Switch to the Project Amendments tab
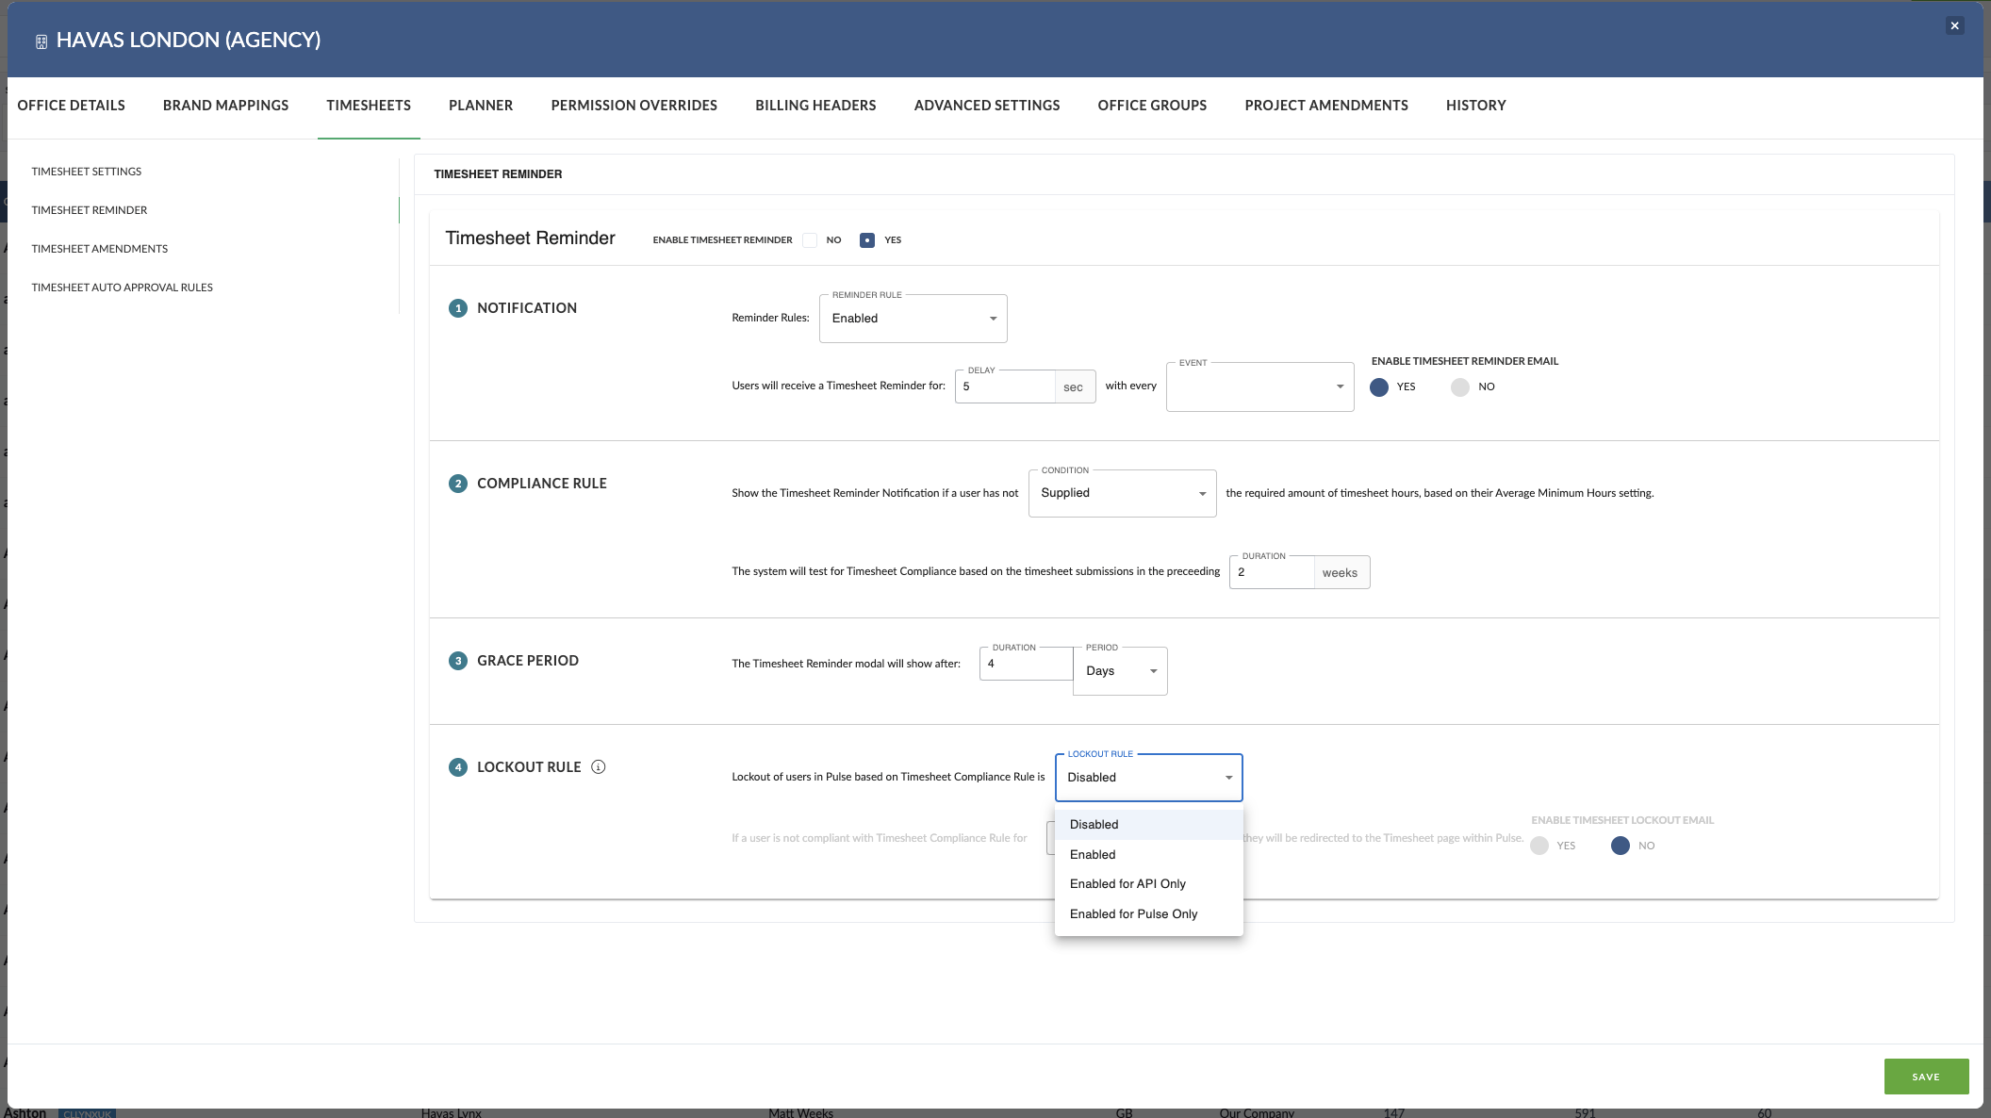Viewport: 1991px width, 1118px height. tap(1326, 106)
